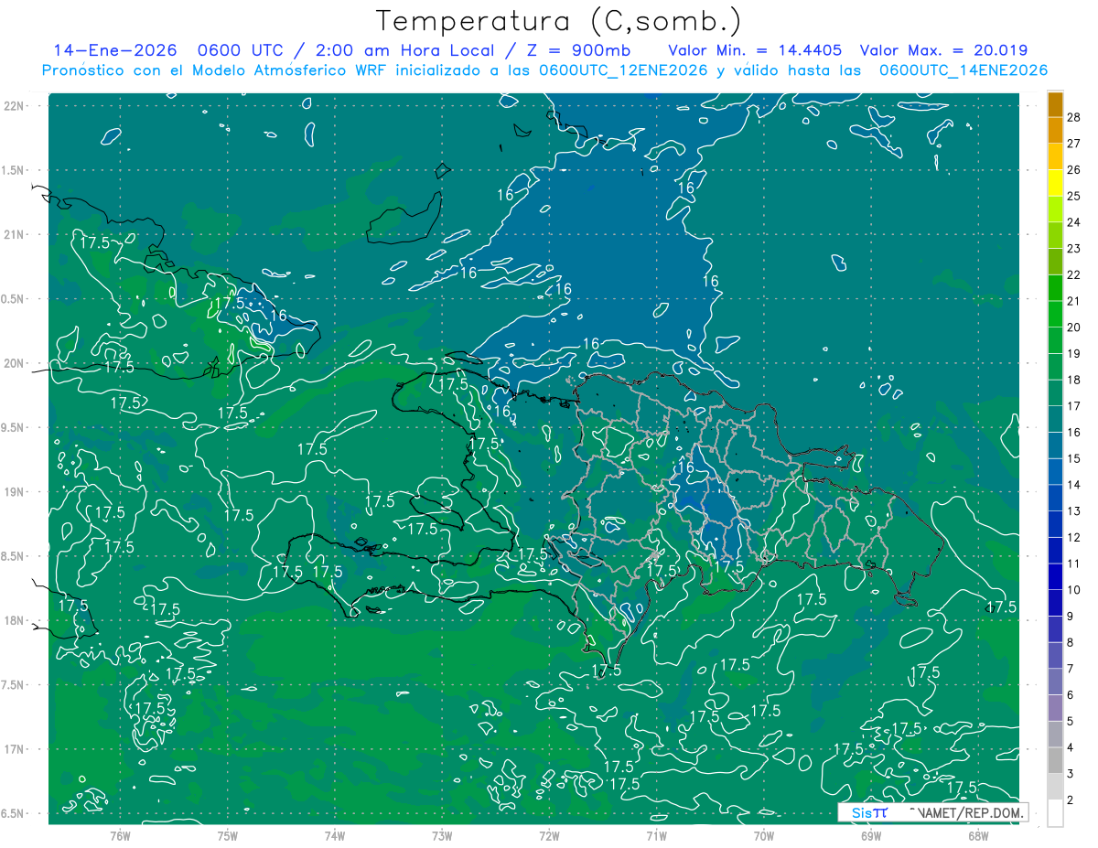The image size is (1098, 848).
Task: Click the 76W longitude axis label
Action: coord(121,836)
